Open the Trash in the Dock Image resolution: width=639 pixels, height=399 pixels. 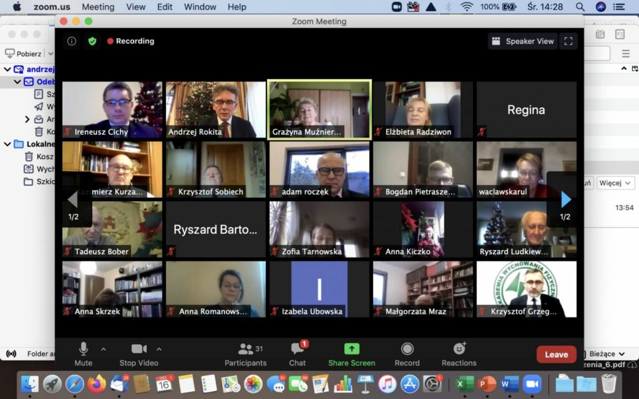608,384
